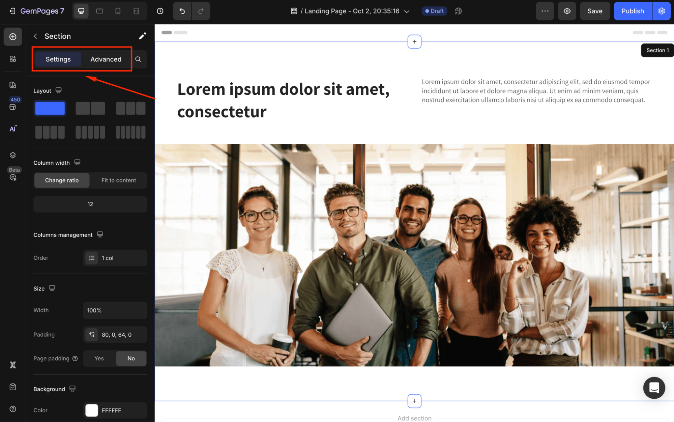Image resolution: width=674 pixels, height=422 pixels.
Task: Open the white background color swatch
Action: pyautogui.click(x=92, y=410)
